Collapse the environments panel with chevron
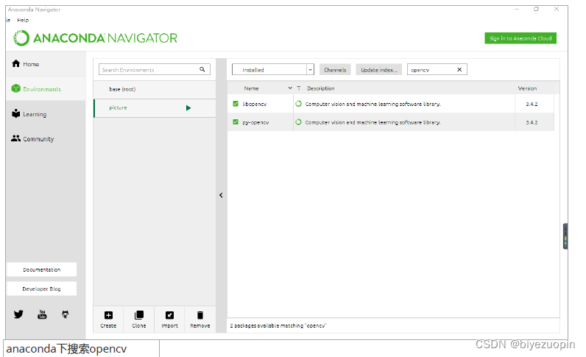 coord(221,195)
